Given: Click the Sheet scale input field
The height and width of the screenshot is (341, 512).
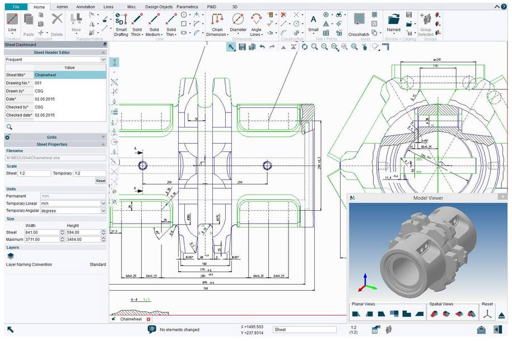Looking at the screenshot, I should click(34, 173).
